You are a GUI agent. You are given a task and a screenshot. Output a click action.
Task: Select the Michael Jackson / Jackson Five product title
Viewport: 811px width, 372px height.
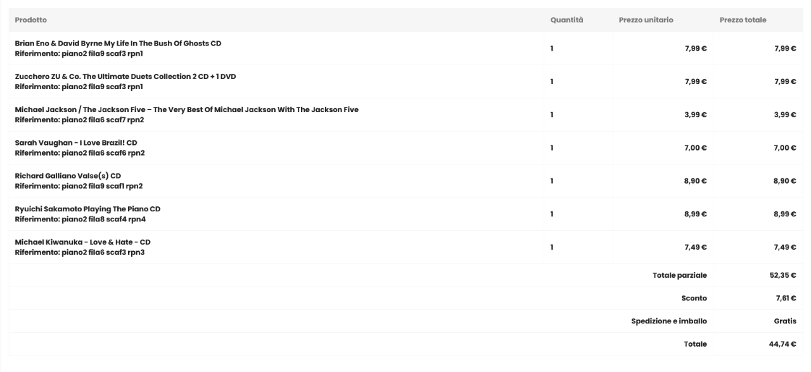click(186, 109)
